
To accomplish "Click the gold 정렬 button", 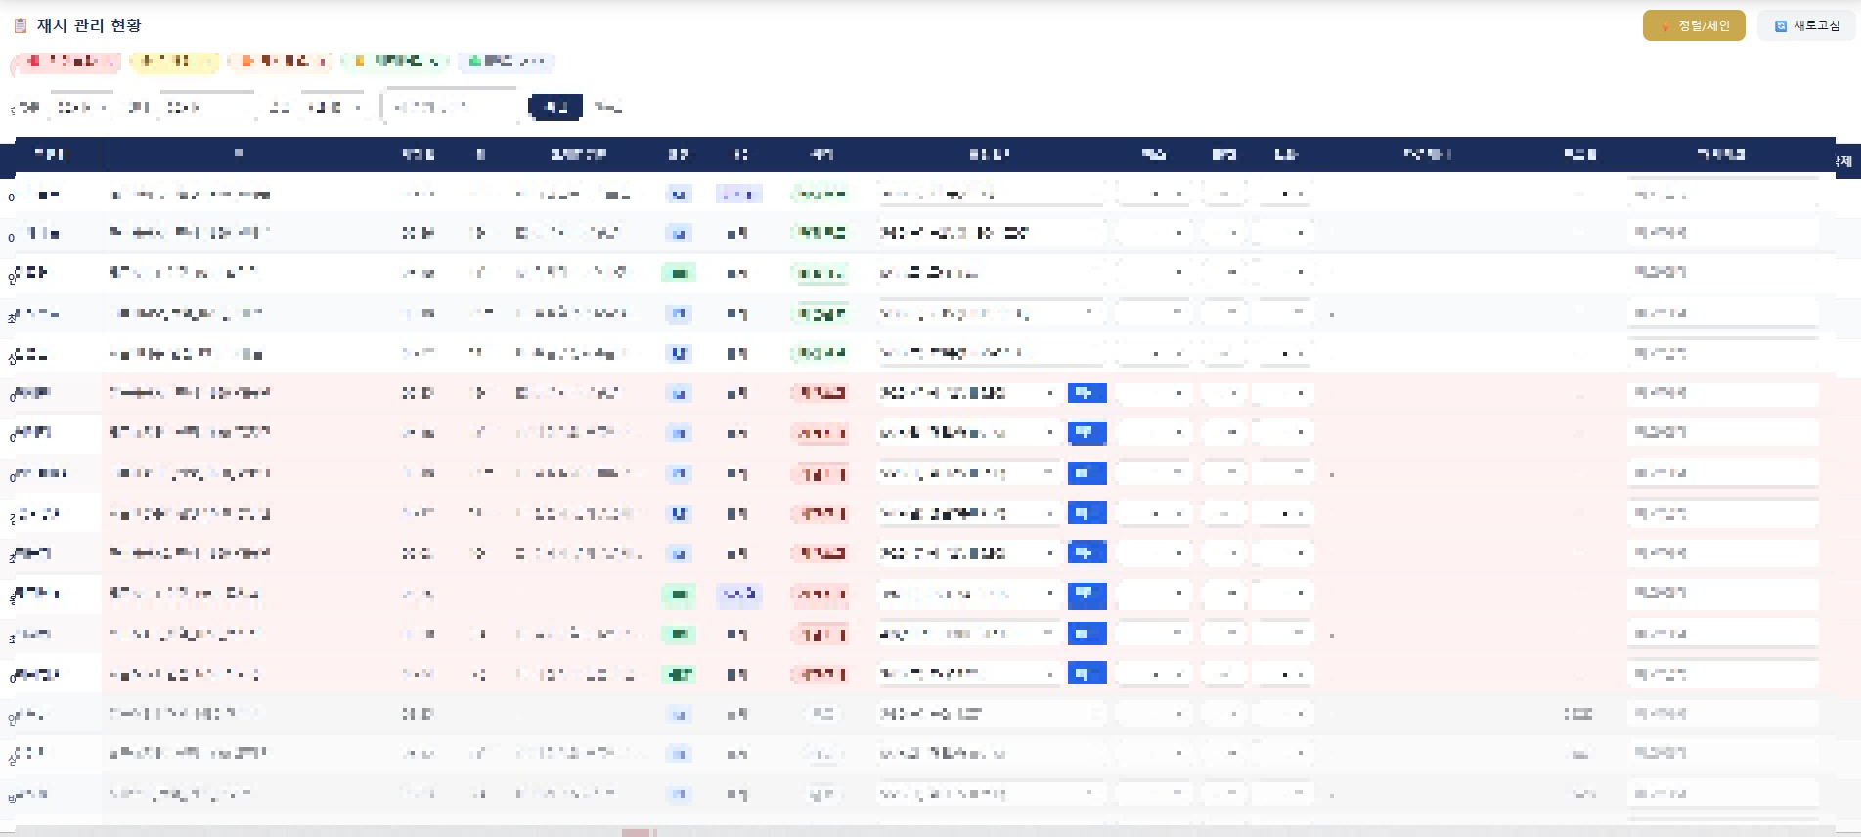I will (x=1694, y=25).
